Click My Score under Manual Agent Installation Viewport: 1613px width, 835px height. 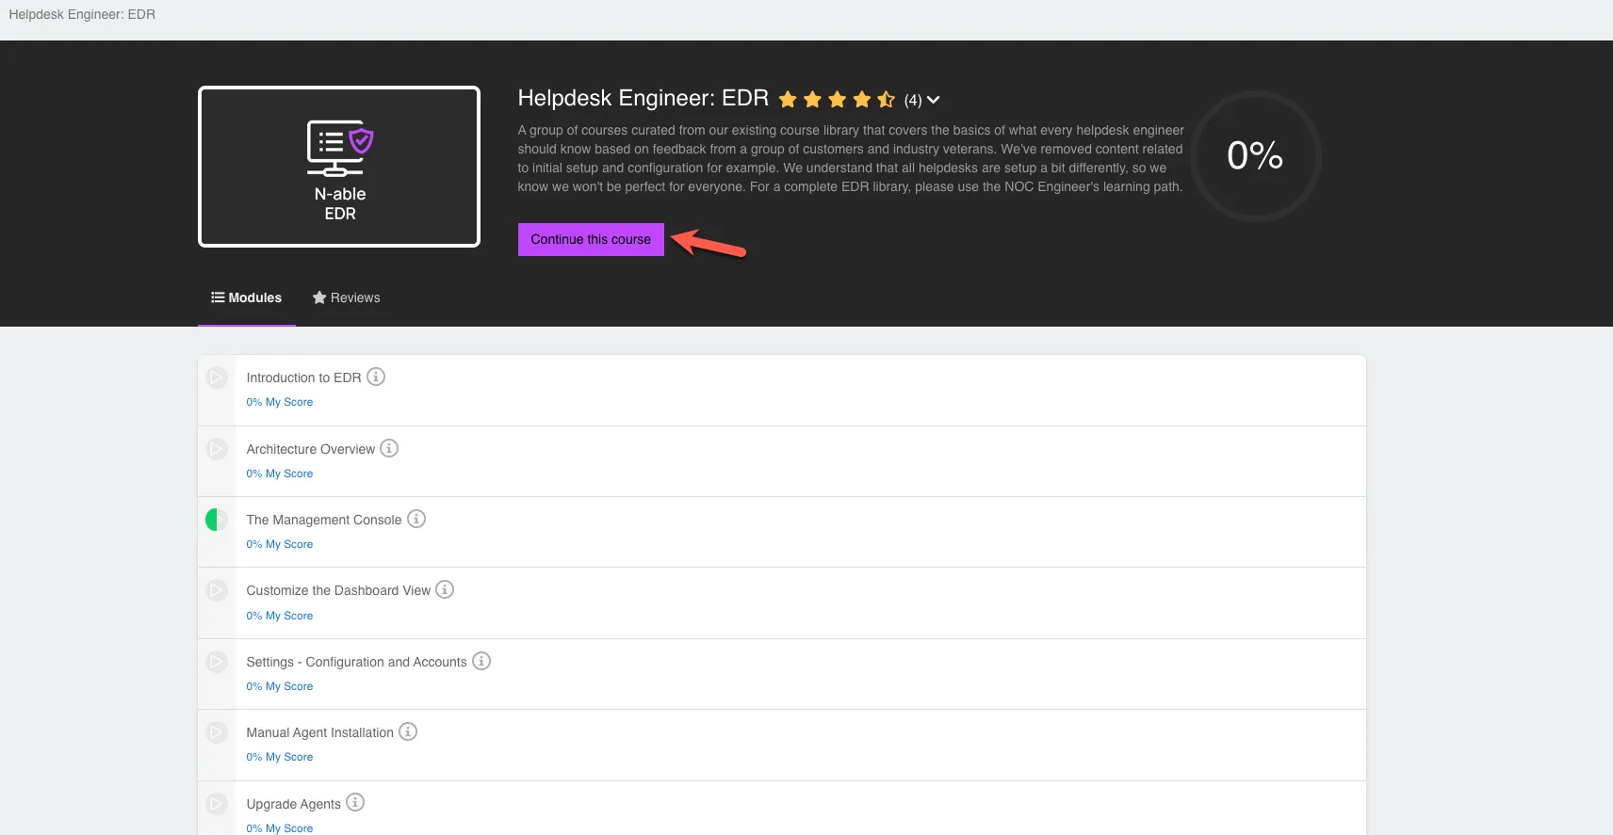pos(280,757)
